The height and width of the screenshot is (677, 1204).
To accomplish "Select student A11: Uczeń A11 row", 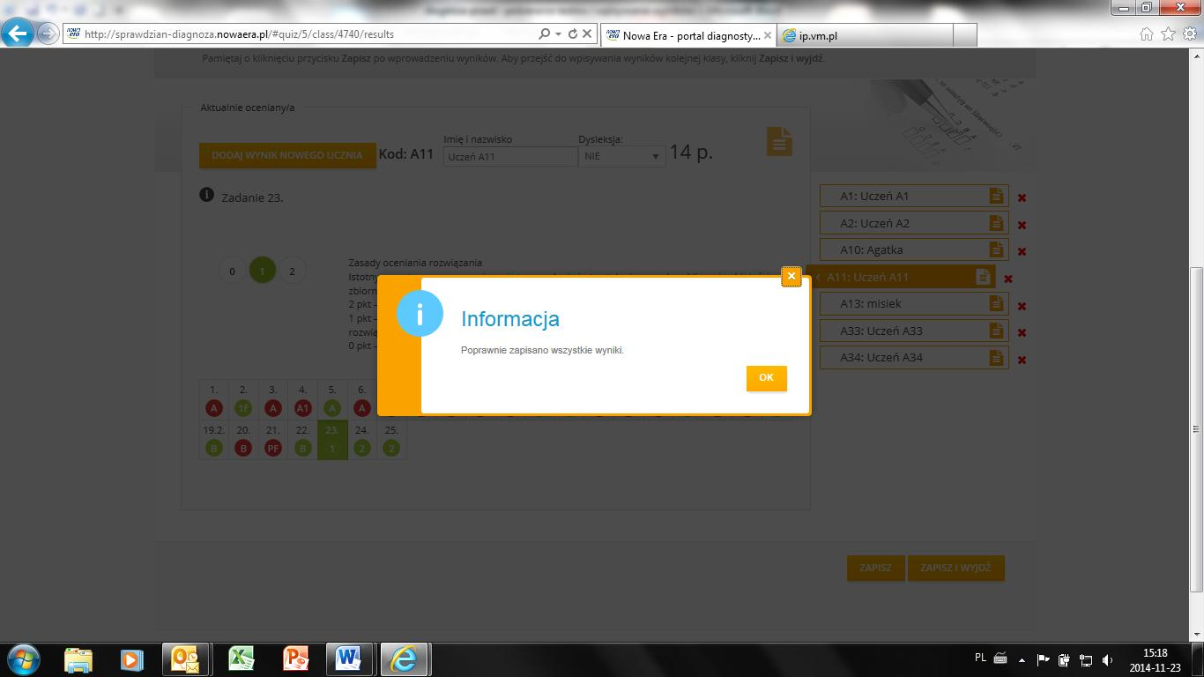I will (901, 277).
